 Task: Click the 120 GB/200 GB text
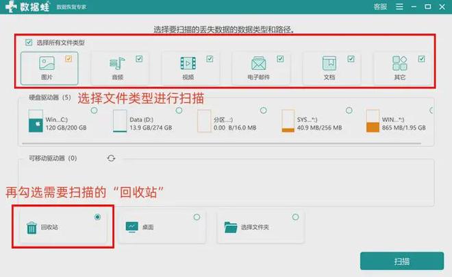(x=66, y=128)
